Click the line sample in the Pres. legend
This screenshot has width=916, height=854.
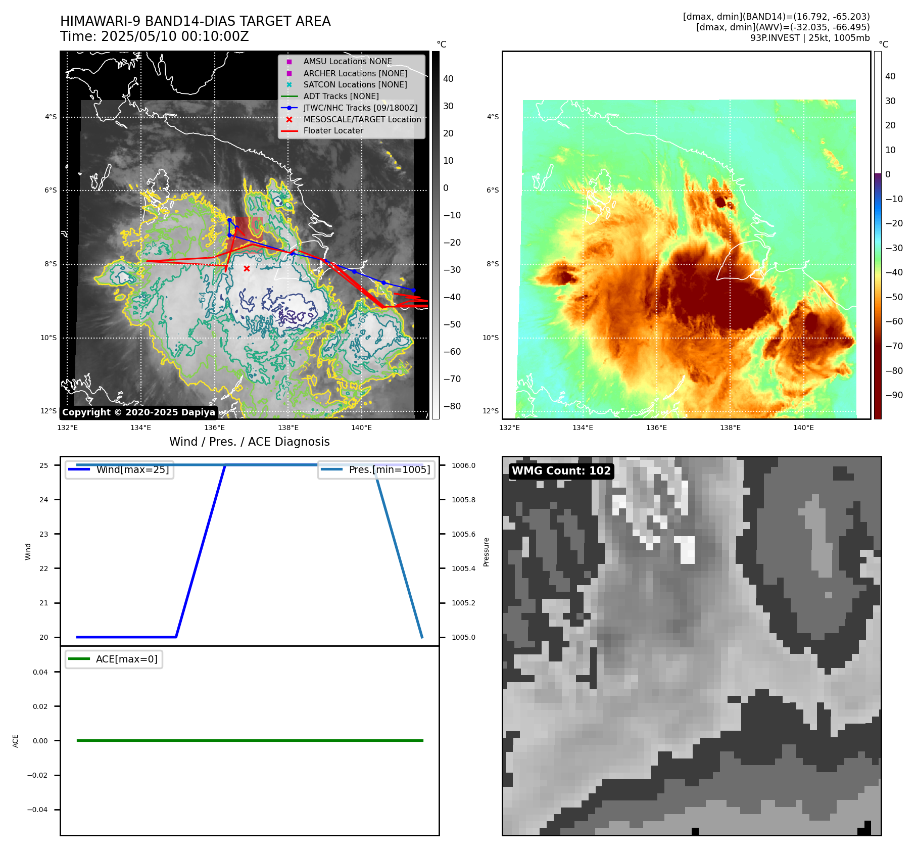click(x=331, y=469)
